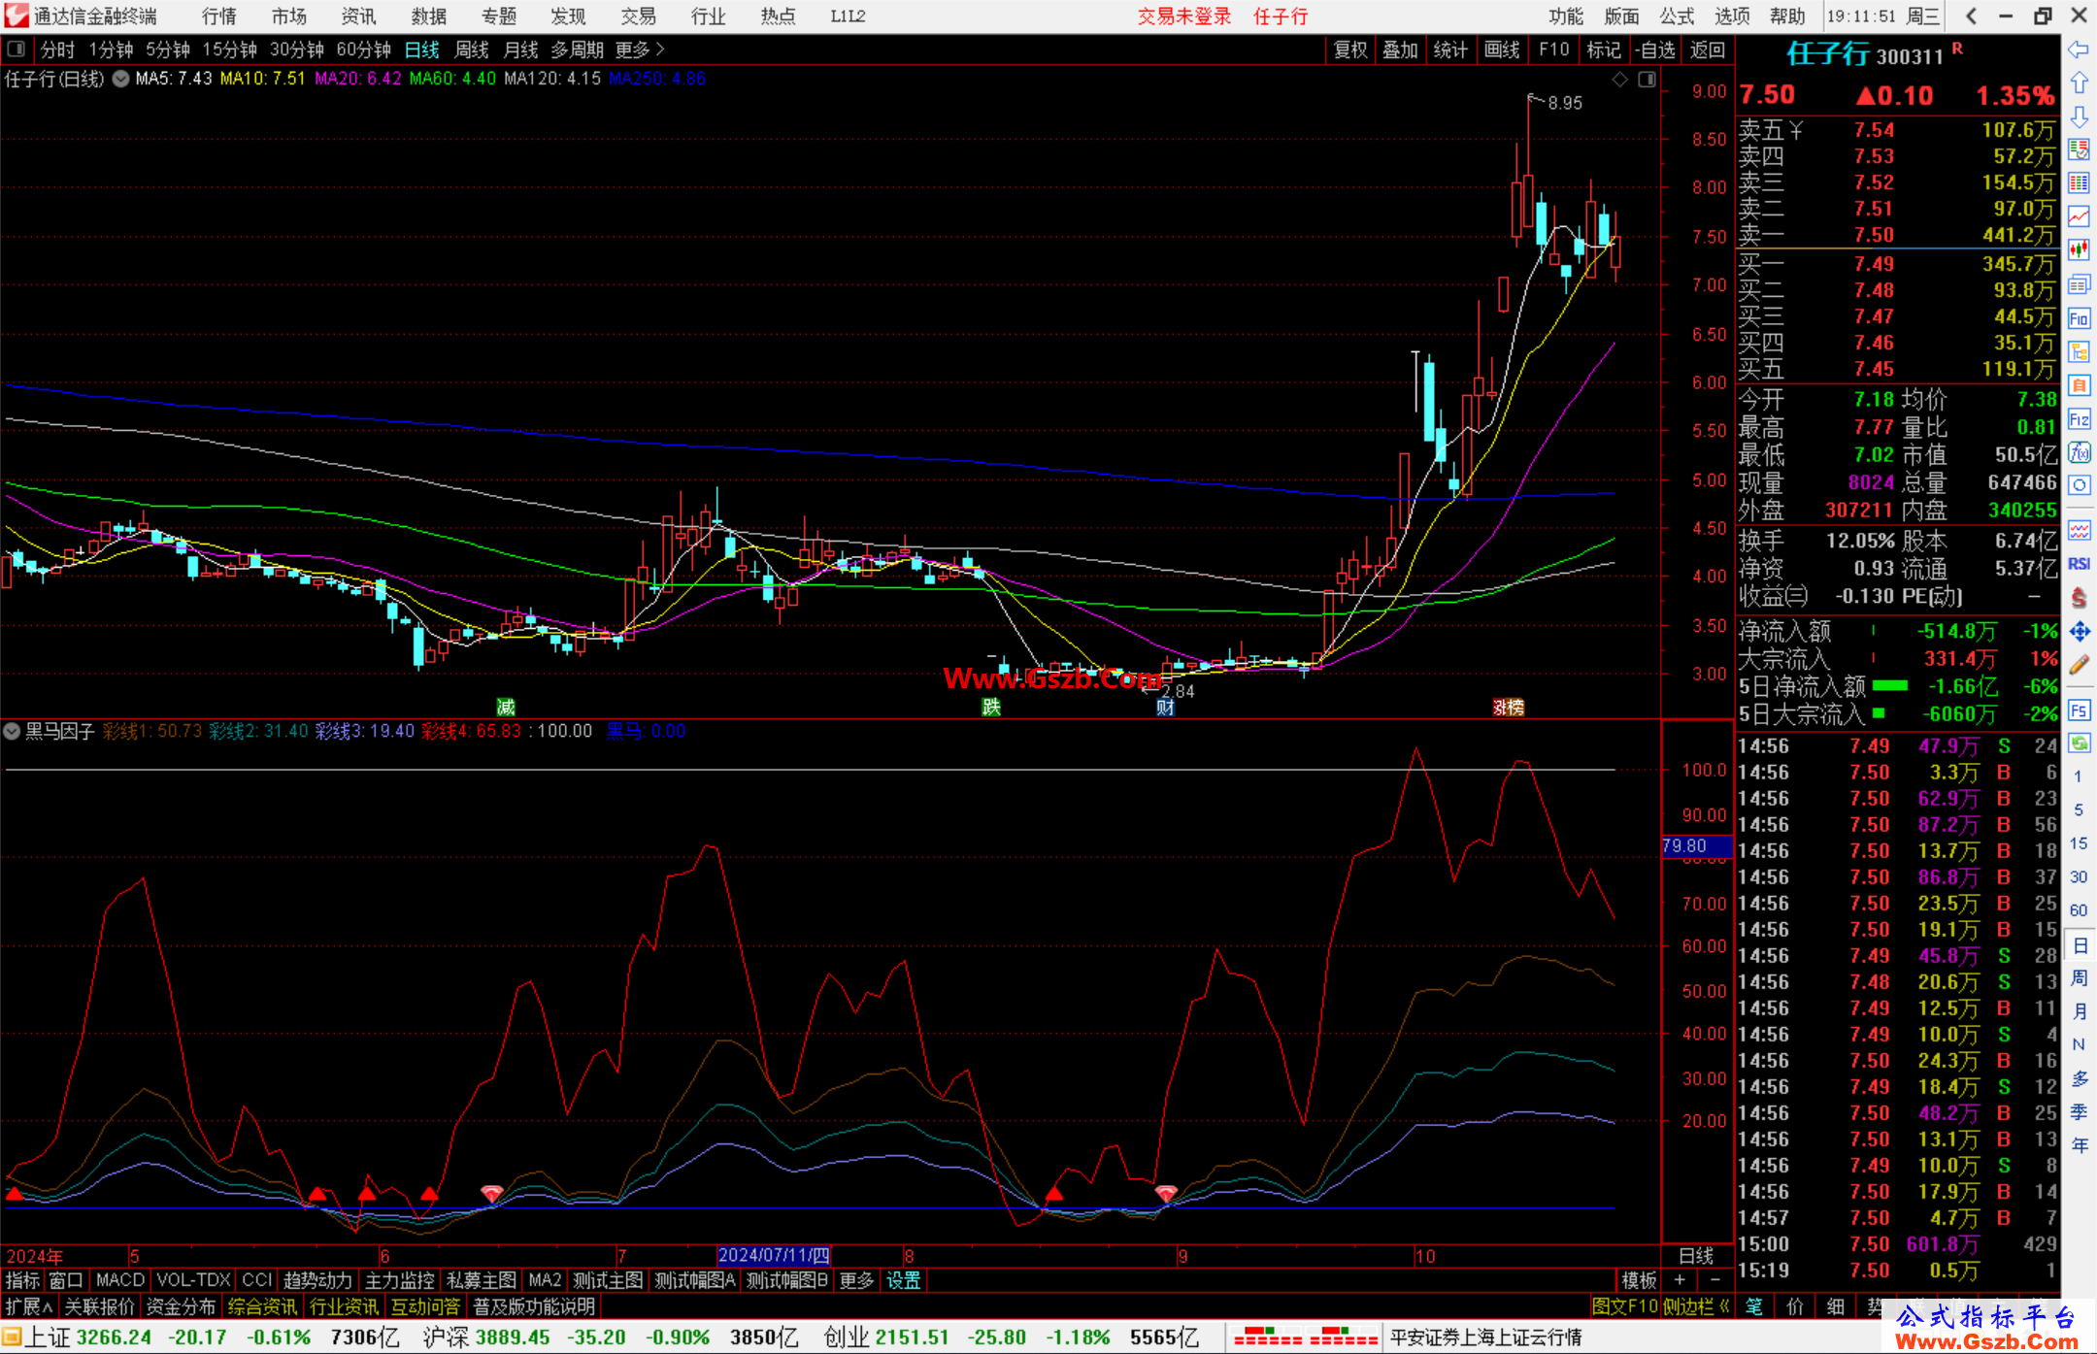The image size is (2097, 1354).
Task: Click the RSI indicator icon in sidebar
Action: (x=2079, y=564)
